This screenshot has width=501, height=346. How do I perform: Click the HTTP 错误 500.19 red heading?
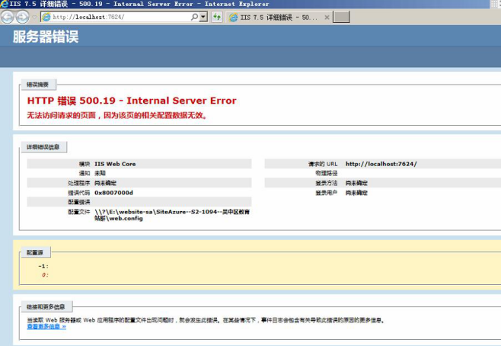click(132, 101)
